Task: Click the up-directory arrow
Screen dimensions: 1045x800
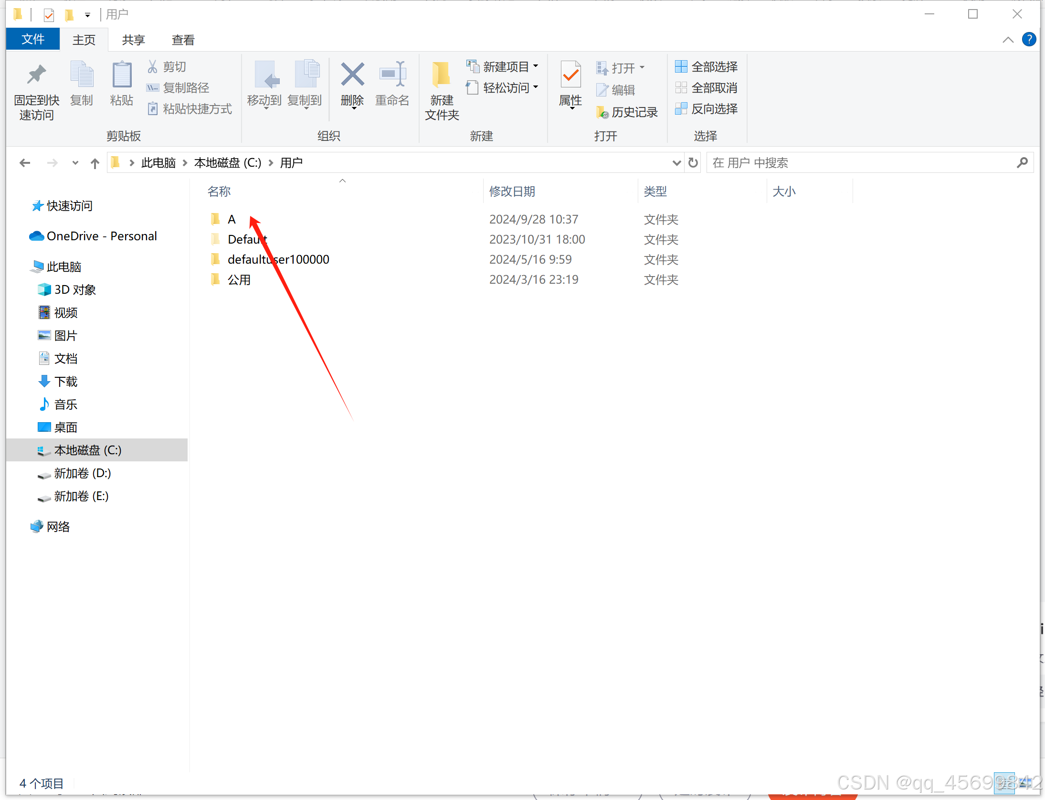Action: (x=95, y=163)
